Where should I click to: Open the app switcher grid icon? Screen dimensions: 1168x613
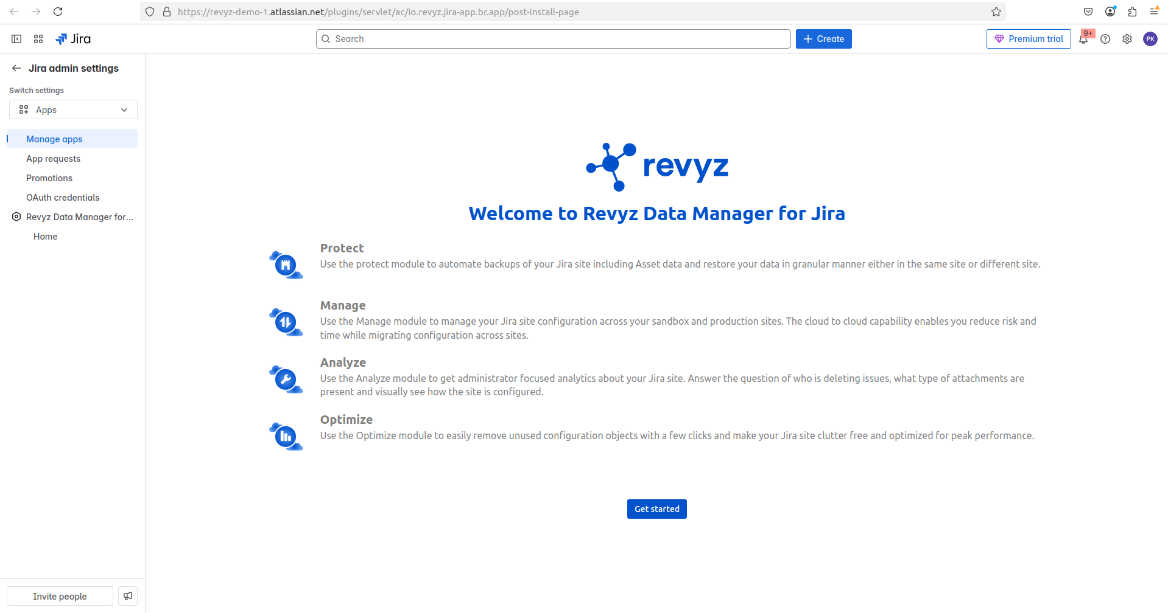click(x=38, y=39)
